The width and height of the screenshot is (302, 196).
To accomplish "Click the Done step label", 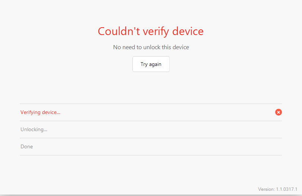I will (27, 147).
